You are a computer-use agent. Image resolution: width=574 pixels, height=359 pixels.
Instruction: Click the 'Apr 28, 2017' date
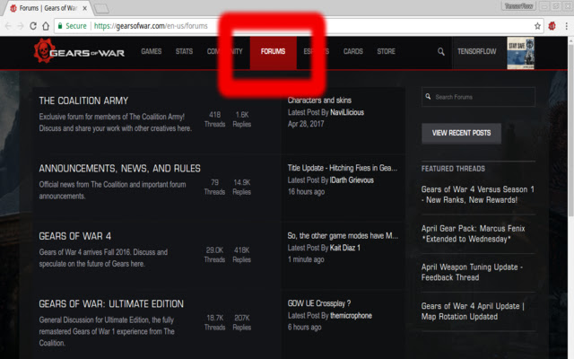coord(306,124)
